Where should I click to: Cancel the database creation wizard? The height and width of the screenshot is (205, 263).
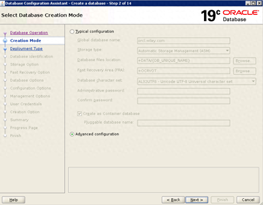click(x=248, y=200)
